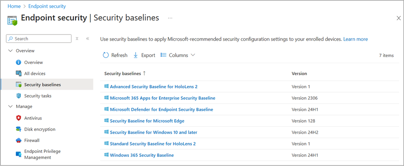Open Overview in the sidebar
Image resolution: width=404 pixels, height=166 pixels.
point(34,62)
